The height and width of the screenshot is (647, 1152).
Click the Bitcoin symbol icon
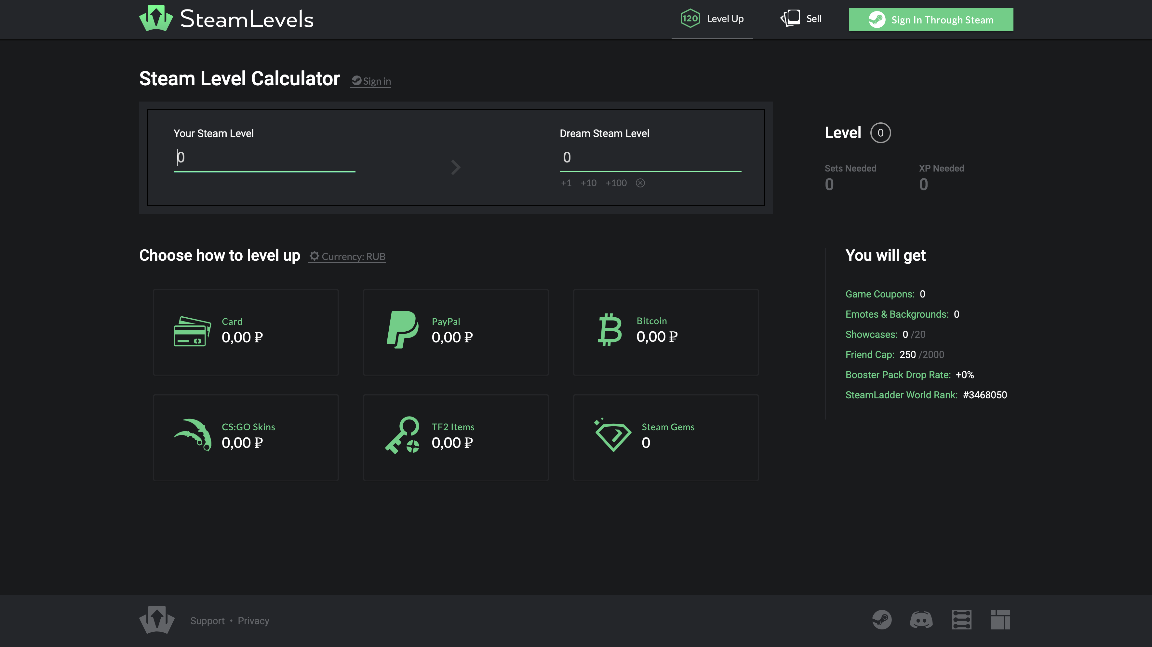point(610,330)
